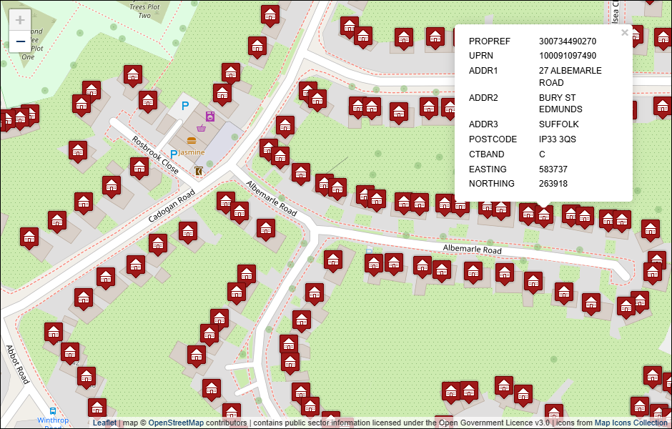This screenshot has height=429, width=672.
Task: Open the Leaflet attribution link
Action: [x=104, y=423]
